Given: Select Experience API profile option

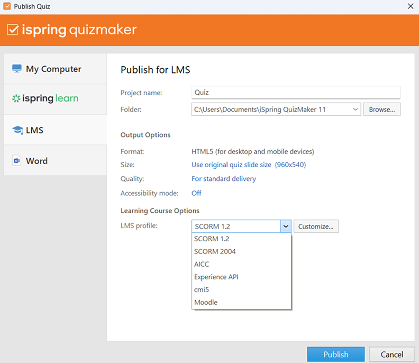Looking at the screenshot, I should (241, 277).
